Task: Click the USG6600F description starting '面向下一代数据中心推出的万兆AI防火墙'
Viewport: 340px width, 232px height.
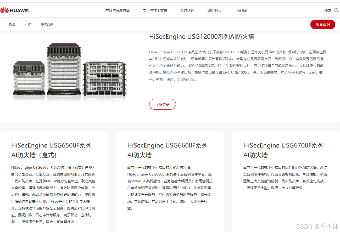Action: (170, 188)
